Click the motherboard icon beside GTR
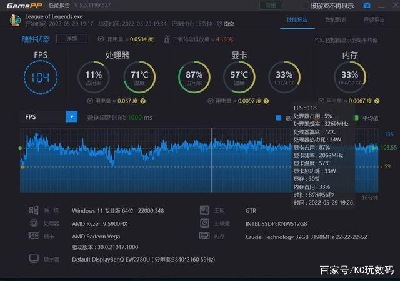 coord(204,210)
